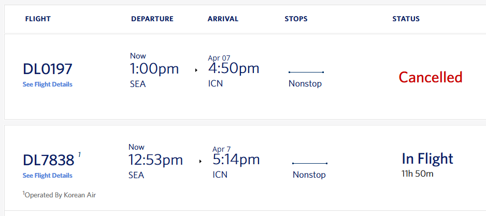486x216 pixels.
Task: Open See Flight Details for DL7838
Action: [x=48, y=176]
